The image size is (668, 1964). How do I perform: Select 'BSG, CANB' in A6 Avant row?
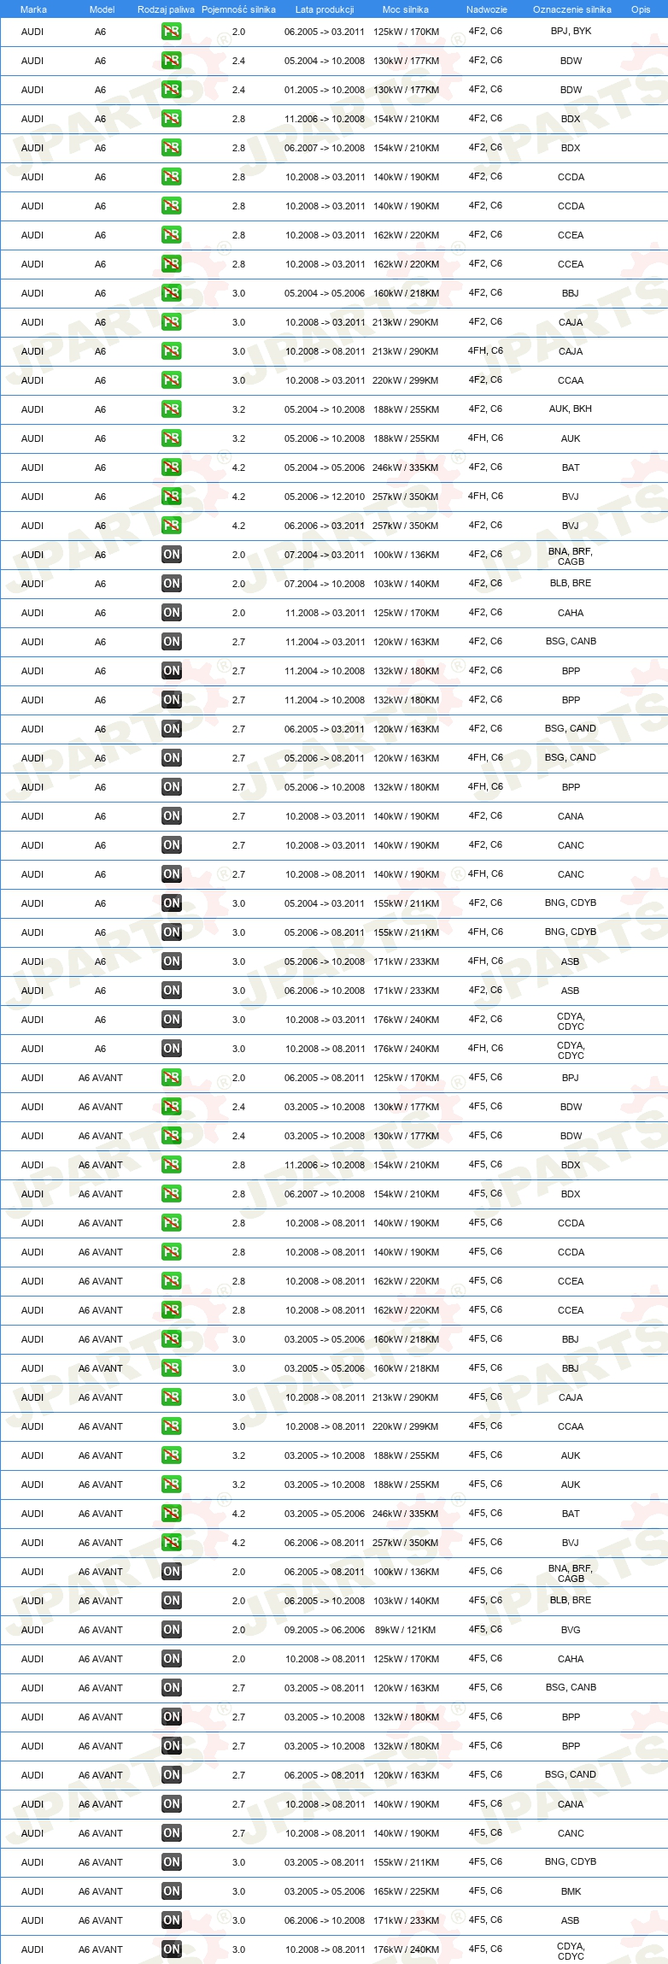[571, 1687]
